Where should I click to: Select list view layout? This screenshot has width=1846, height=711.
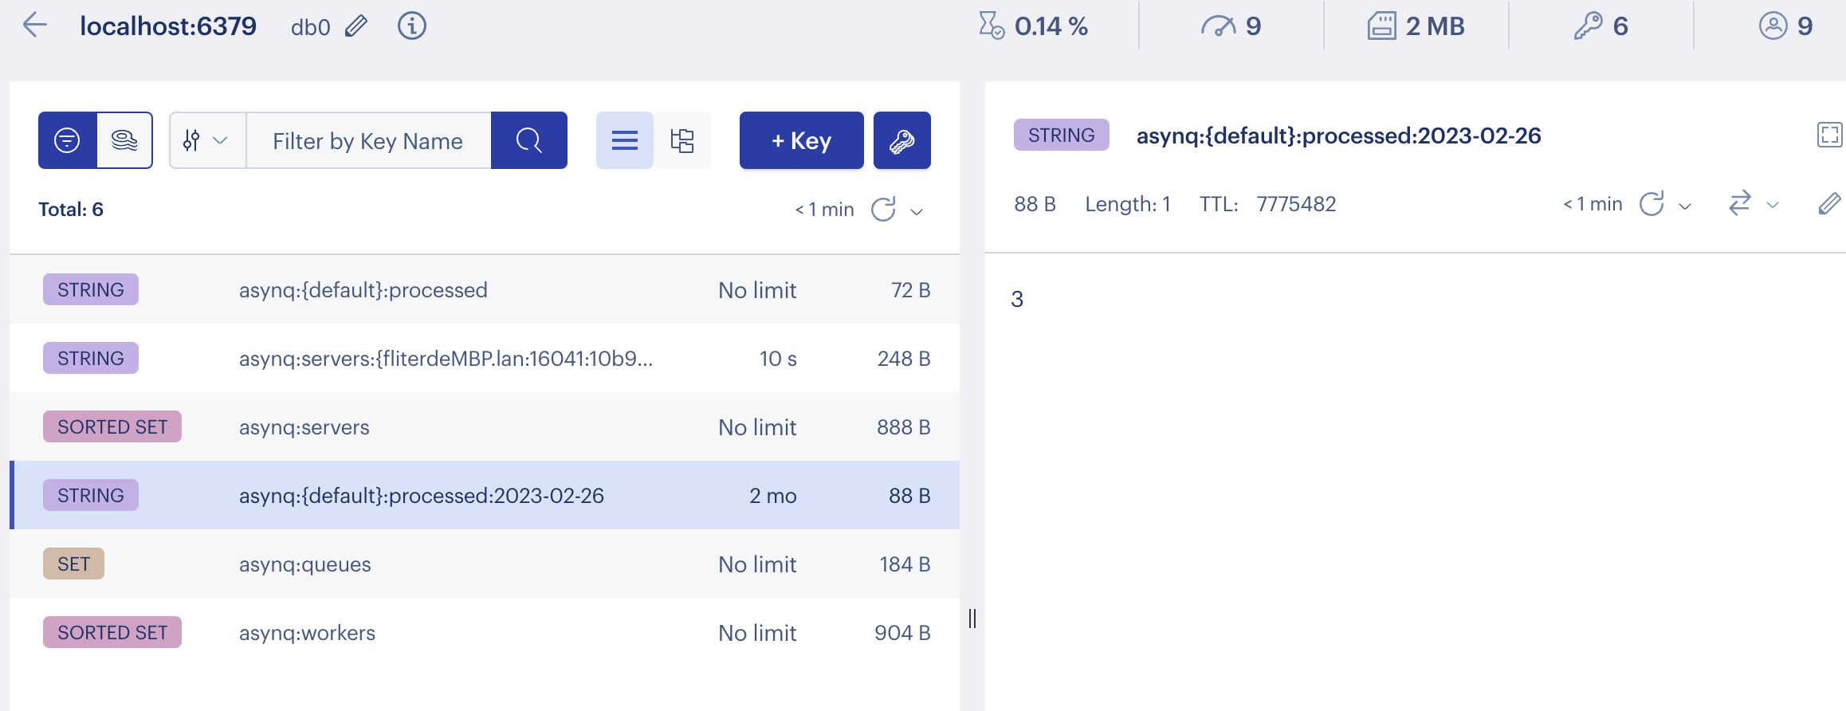point(625,140)
